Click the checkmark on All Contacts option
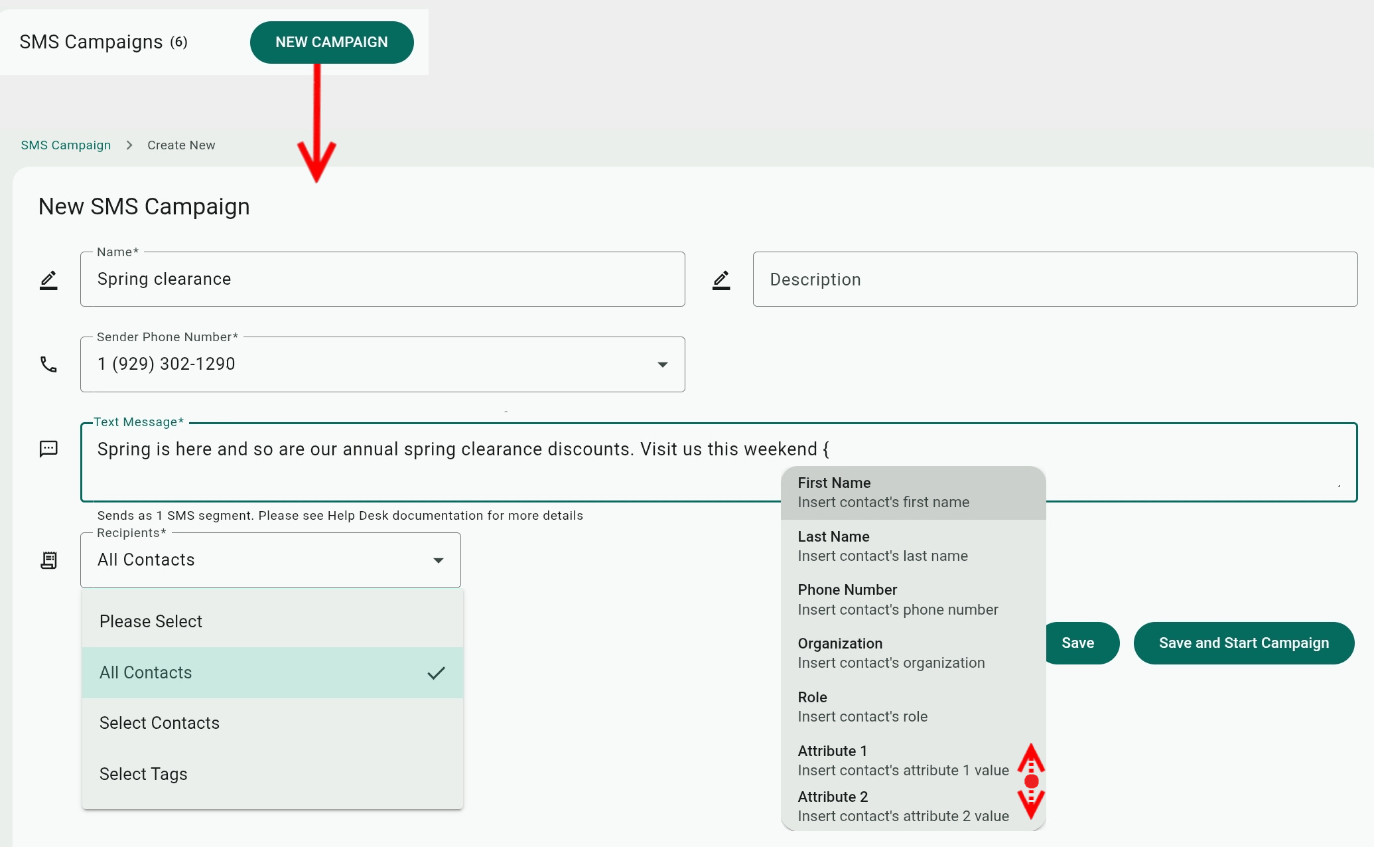The width and height of the screenshot is (1374, 847). click(436, 673)
